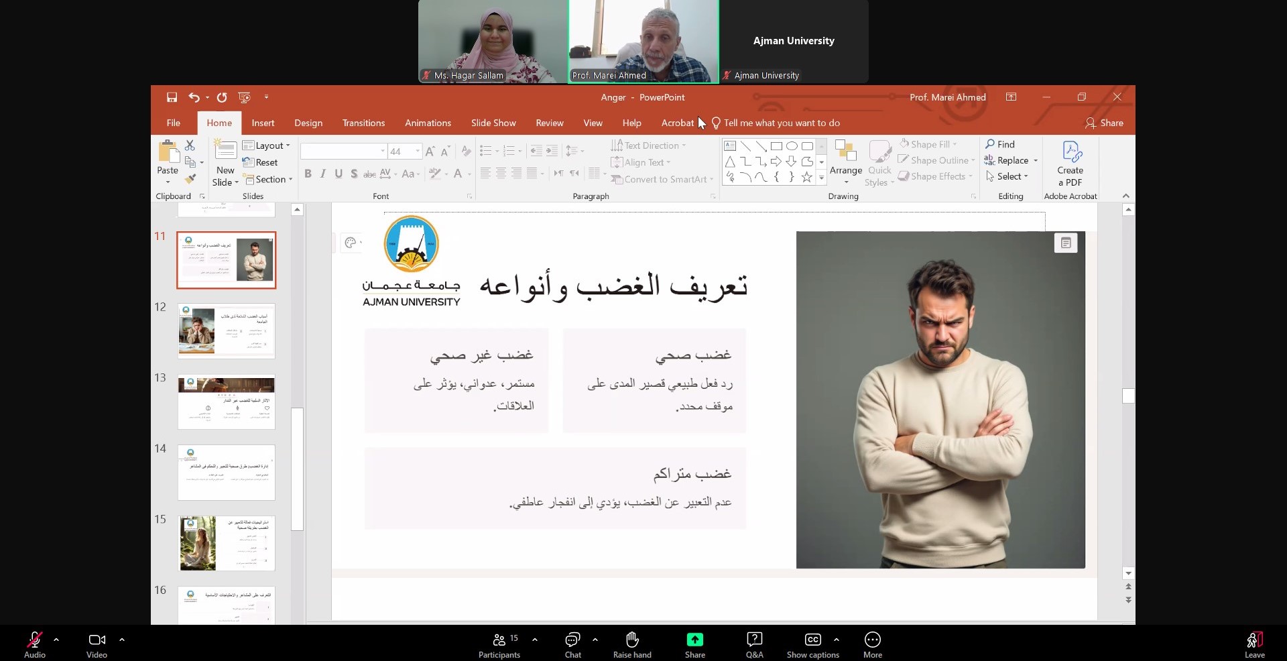The height and width of the screenshot is (661, 1287).
Task: Click the green Share screen button
Action: (x=694, y=645)
